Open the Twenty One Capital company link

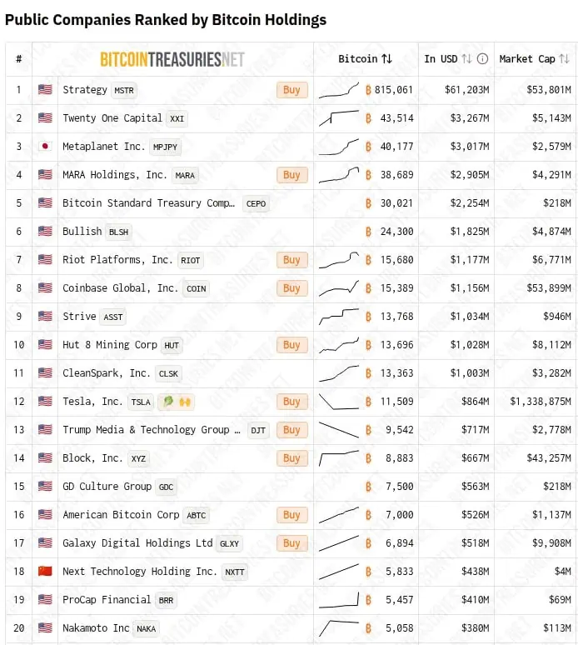[x=112, y=118]
